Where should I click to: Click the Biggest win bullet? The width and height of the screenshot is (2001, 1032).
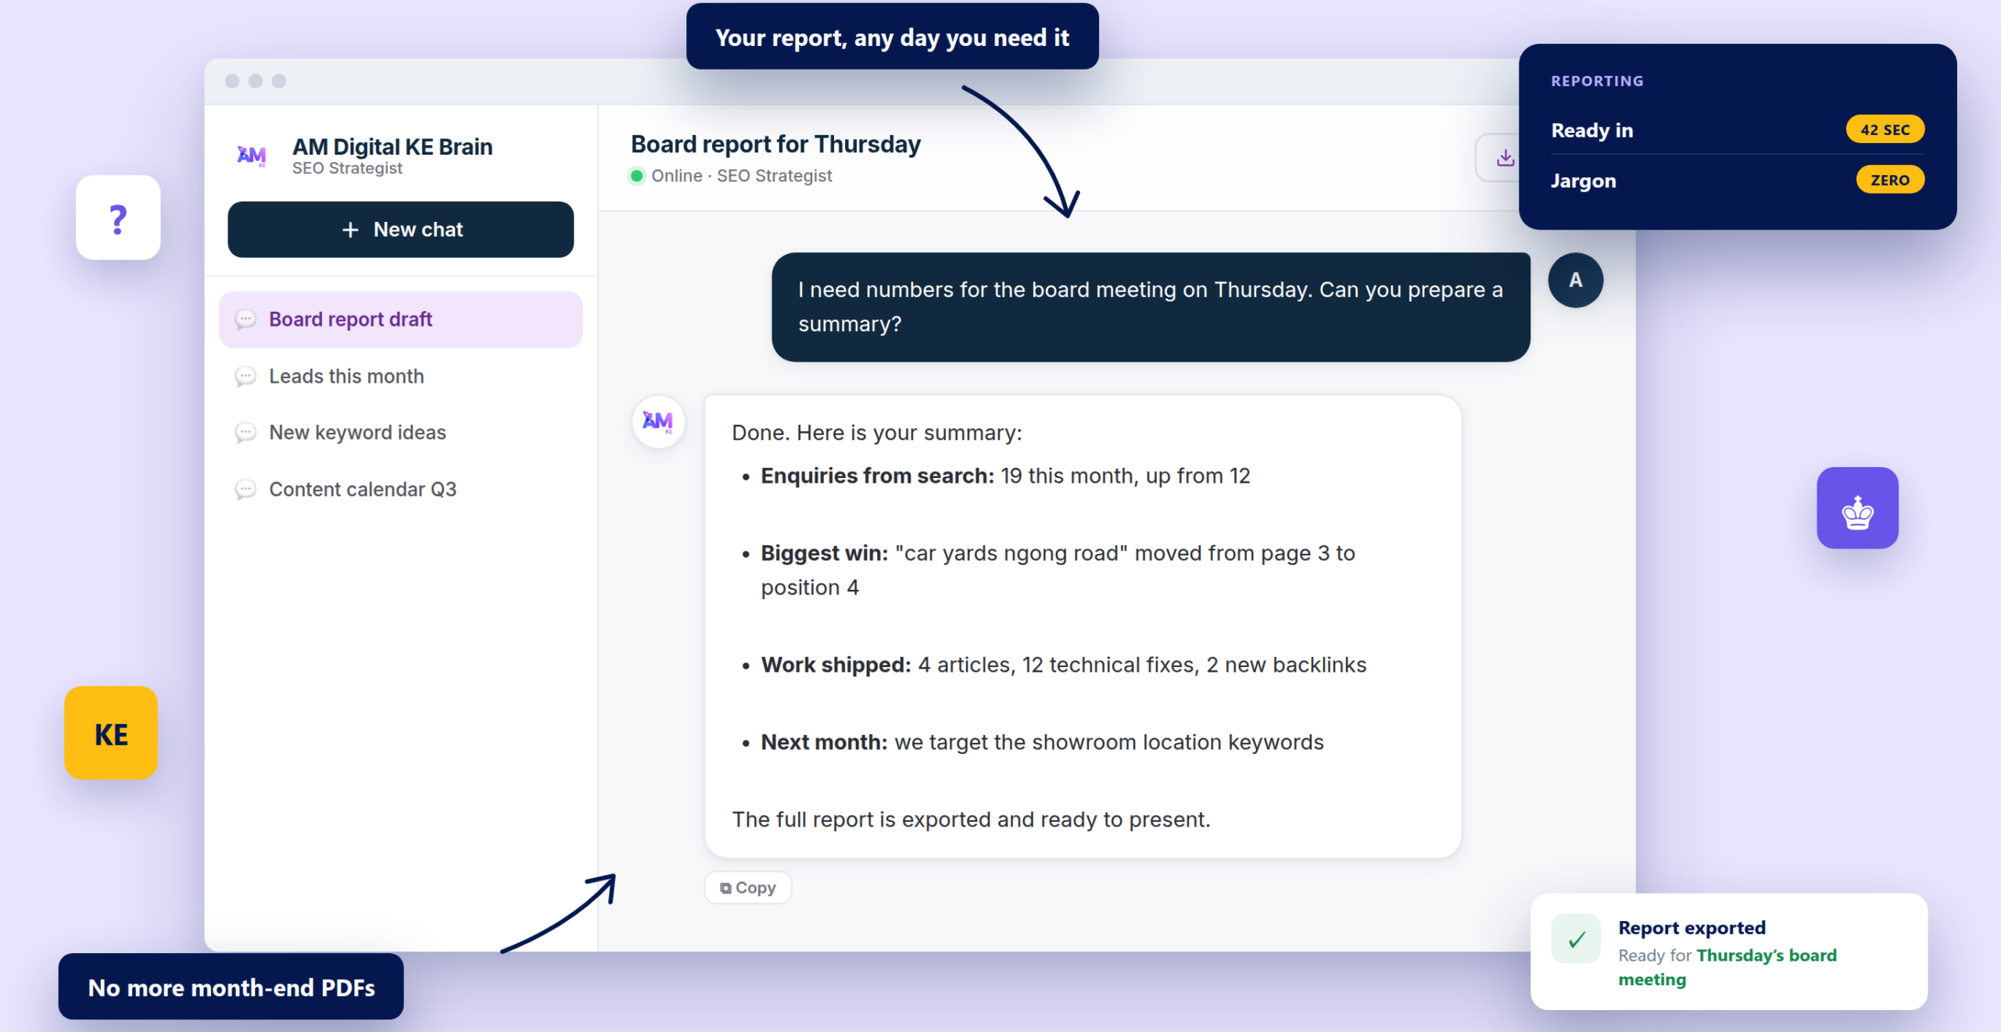click(1058, 570)
